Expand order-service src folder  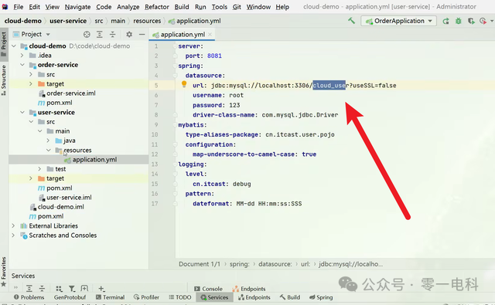click(31, 74)
